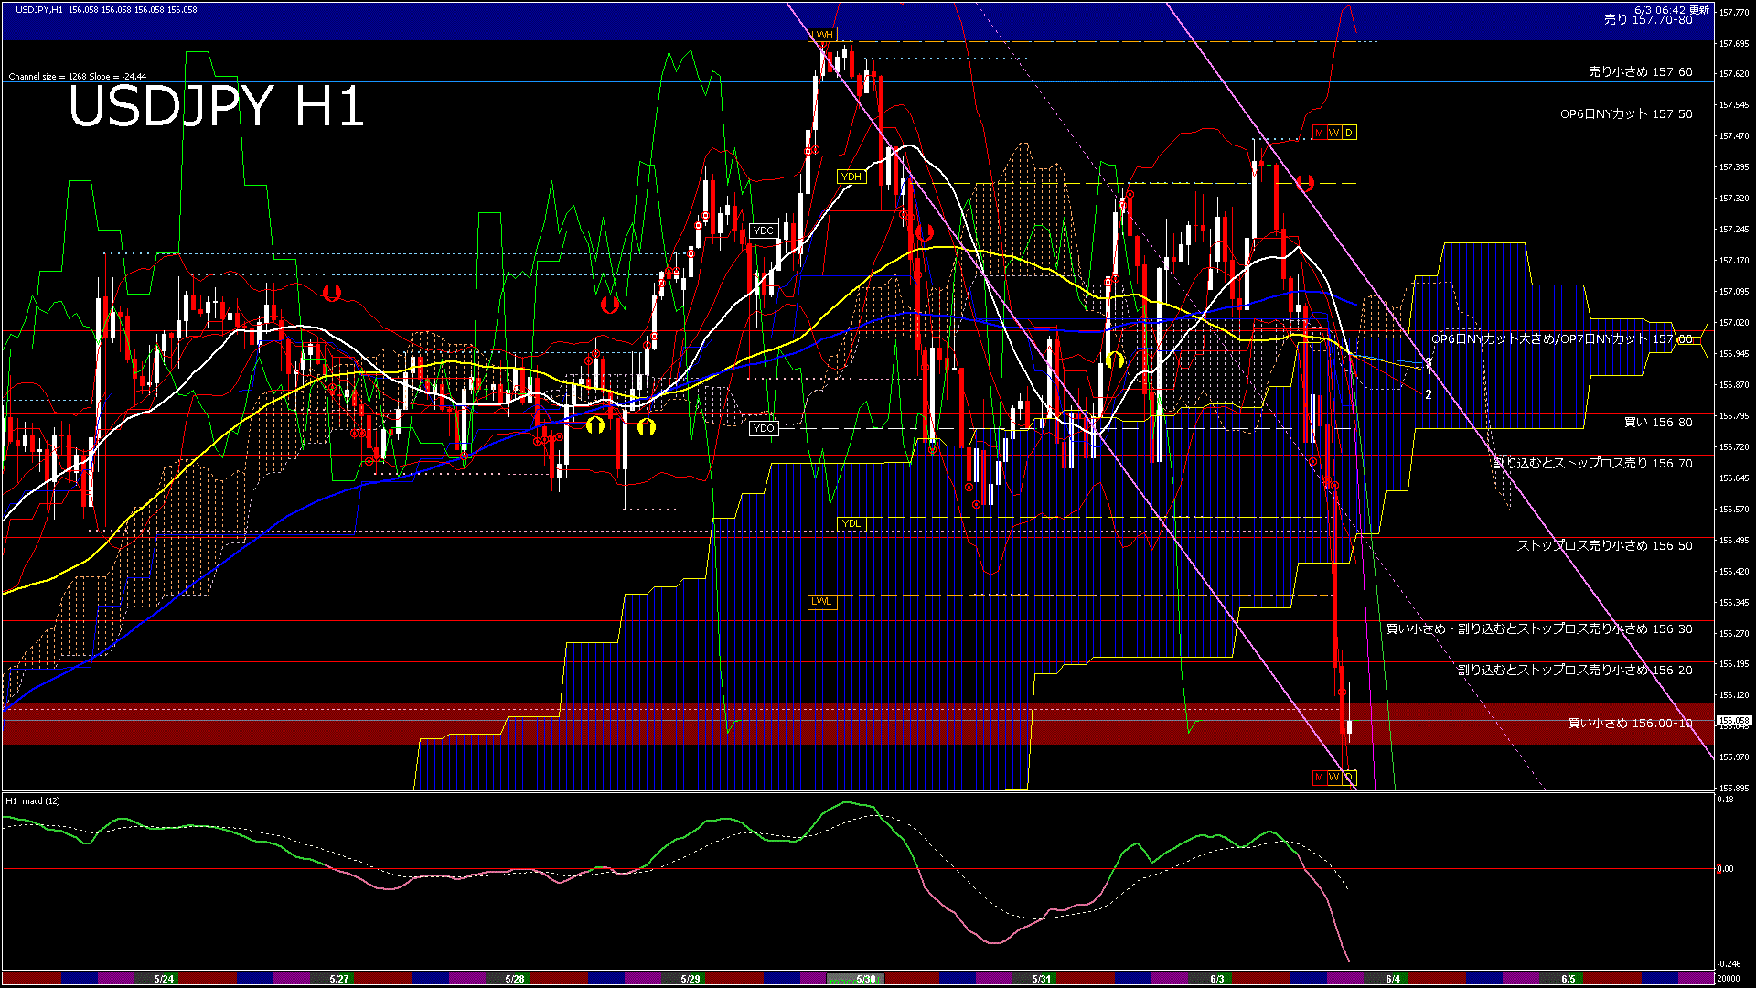Click the 買い 156.80 level label
This screenshot has height=988, width=1756.
(x=1657, y=422)
